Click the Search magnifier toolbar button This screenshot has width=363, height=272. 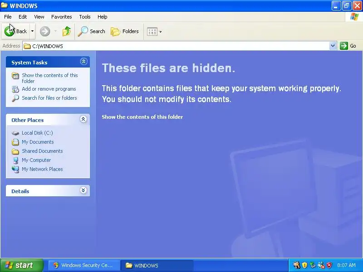click(91, 31)
